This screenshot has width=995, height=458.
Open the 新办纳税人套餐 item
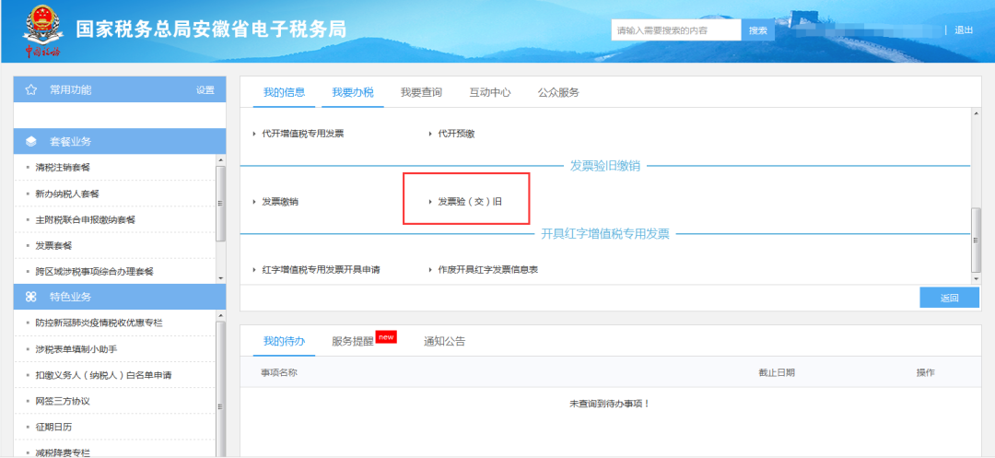[x=67, y=194]
